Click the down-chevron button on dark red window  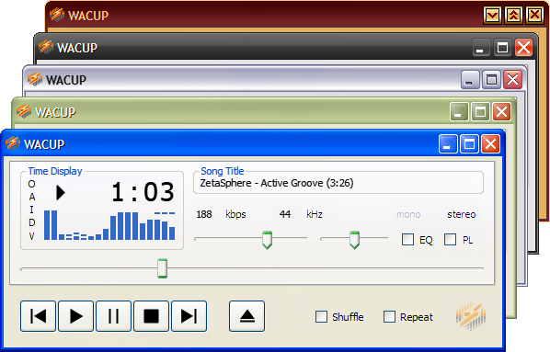492,15
